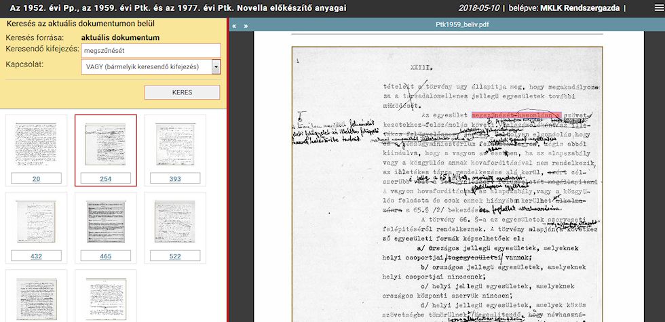Click the Keresendő kifejezés search input field
The height and width of the screenshot is (322, 665).
click(x=151, y=50)
